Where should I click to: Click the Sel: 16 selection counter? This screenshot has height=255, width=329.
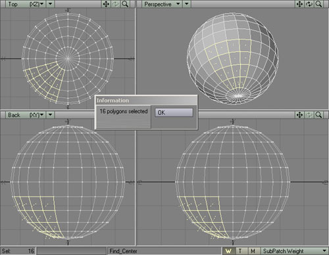pyautogui.click(x=18, y=251)
